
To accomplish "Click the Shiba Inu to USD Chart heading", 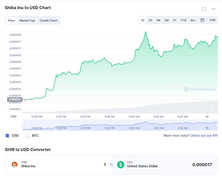I will (28, 8).
